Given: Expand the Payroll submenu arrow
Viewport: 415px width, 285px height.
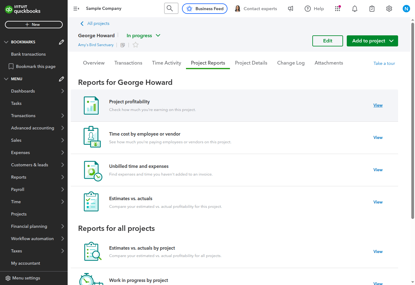Looking at the screenshot, I should (x=63, y=189).
